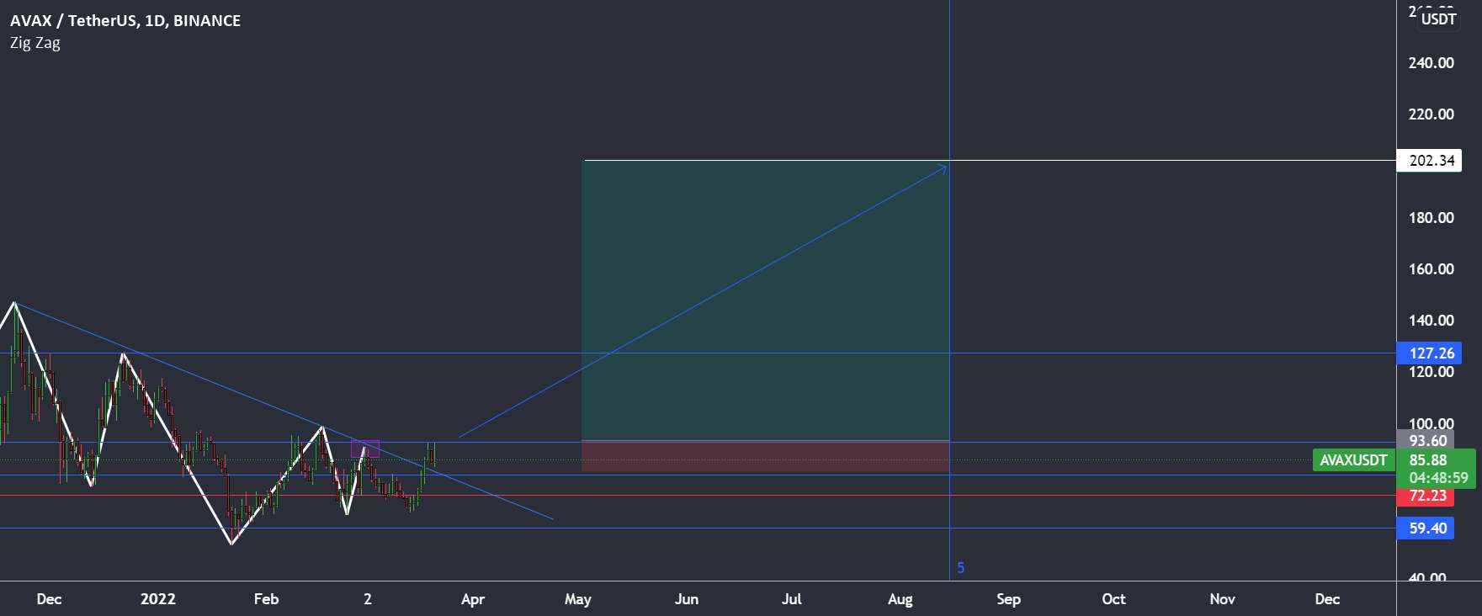Screen dimensions: 1482x616
Task: Click the 85.88 current price label
Action: coord(1428,460)
